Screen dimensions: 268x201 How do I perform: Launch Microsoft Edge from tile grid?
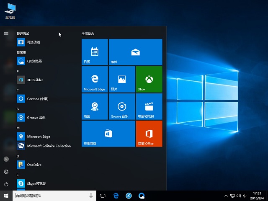click(95, 79)
